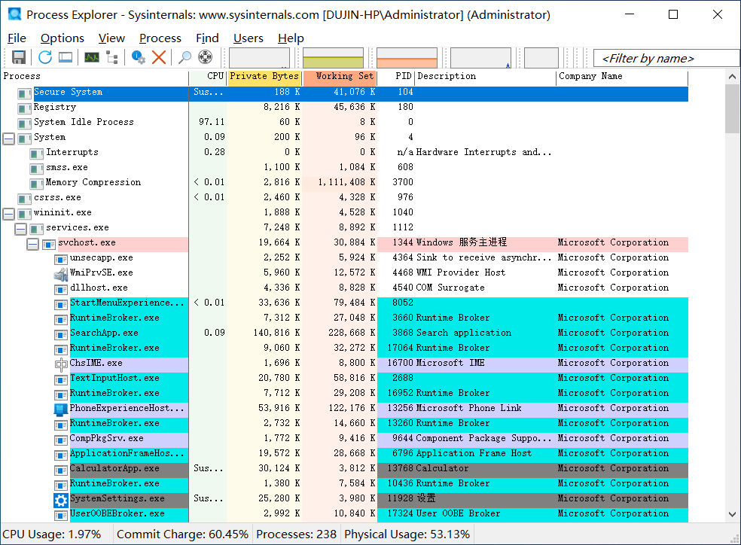Screen dimensions: 741x545
Task: Click the Show Lower Pane toolbar icon
Action: coord(66,57)
